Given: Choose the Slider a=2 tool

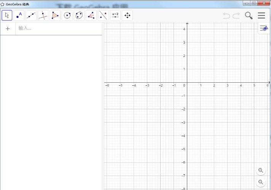Looking at the screenshot, I should [x=115, y=15].
